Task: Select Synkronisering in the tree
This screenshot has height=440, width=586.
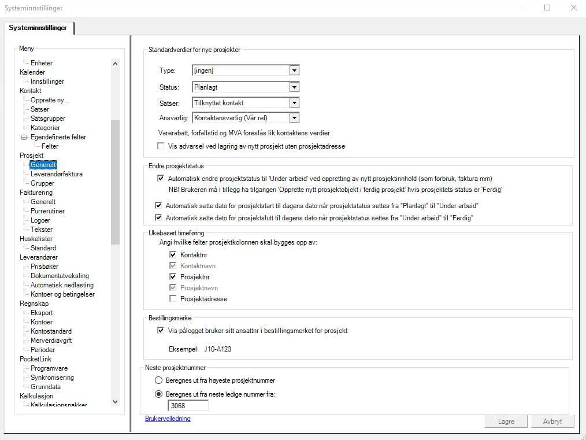Action: (x=53, y=378)
